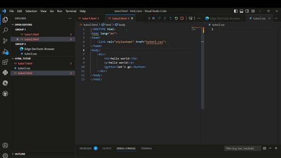This screenshot has height=158, width=281.
Task: Restart the debug session
Action: [176, 18]
